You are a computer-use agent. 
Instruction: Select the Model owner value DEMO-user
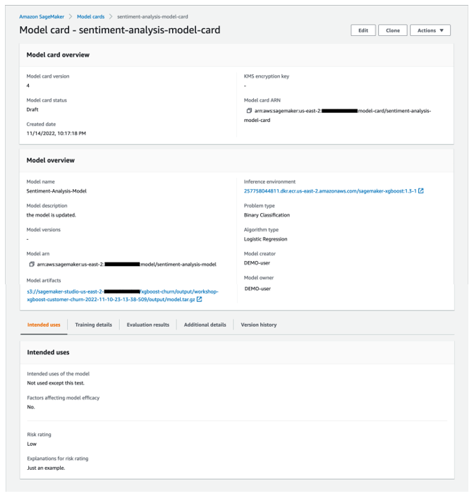click(x=257, y=289)
